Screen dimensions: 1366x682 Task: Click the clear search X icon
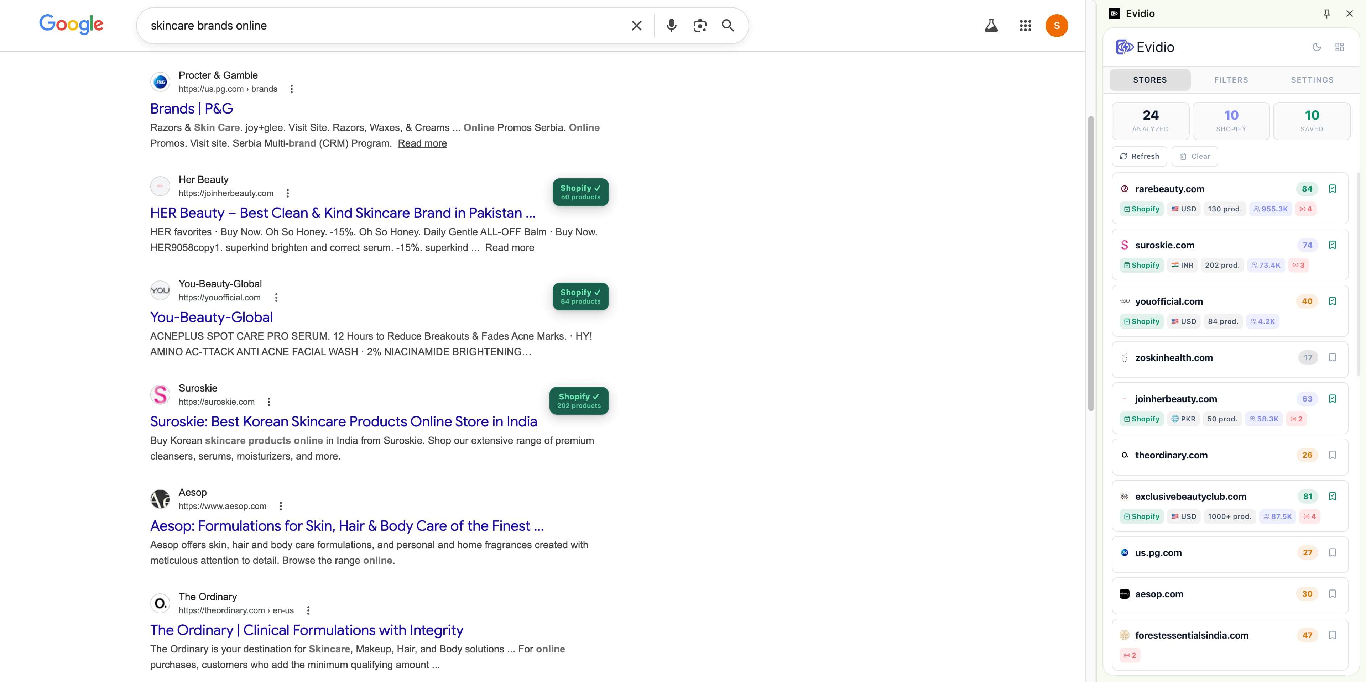(x=636, y=25)
